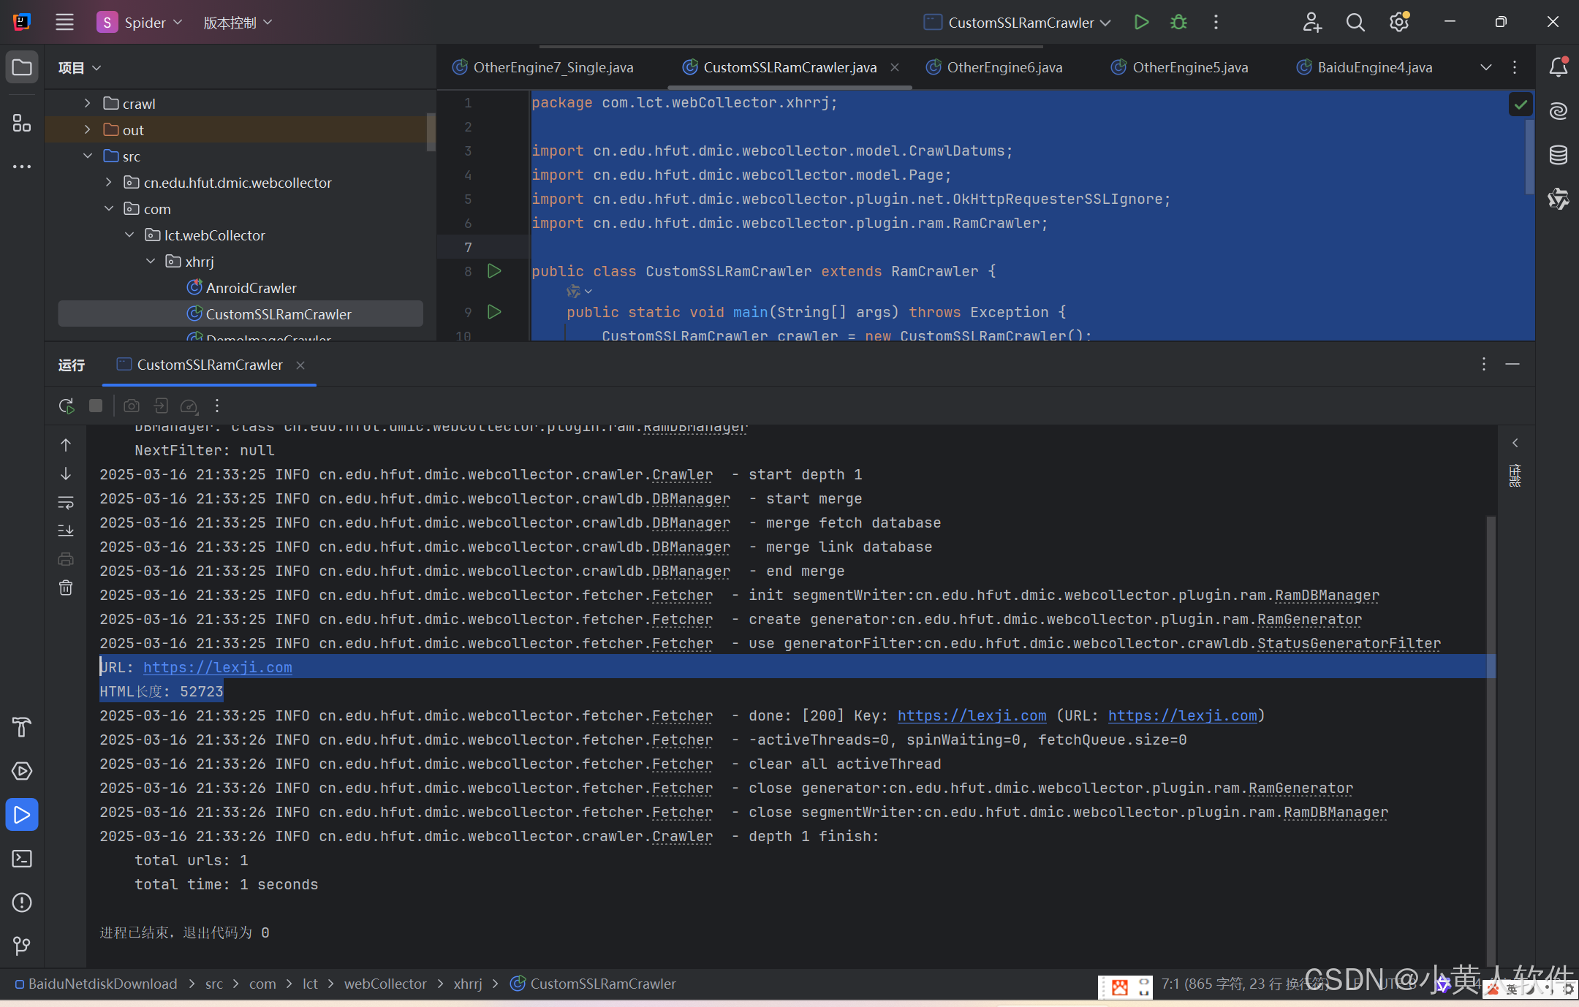1579x1007 pixels.
Task: Open the Git tool window
Action: tap(22, 946)
